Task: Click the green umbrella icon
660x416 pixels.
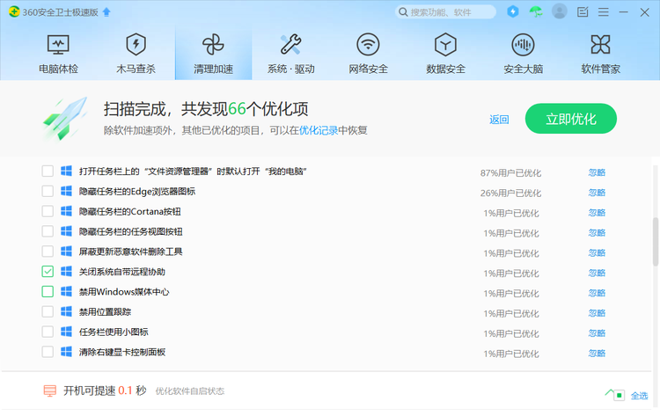Action: point(536,11)
